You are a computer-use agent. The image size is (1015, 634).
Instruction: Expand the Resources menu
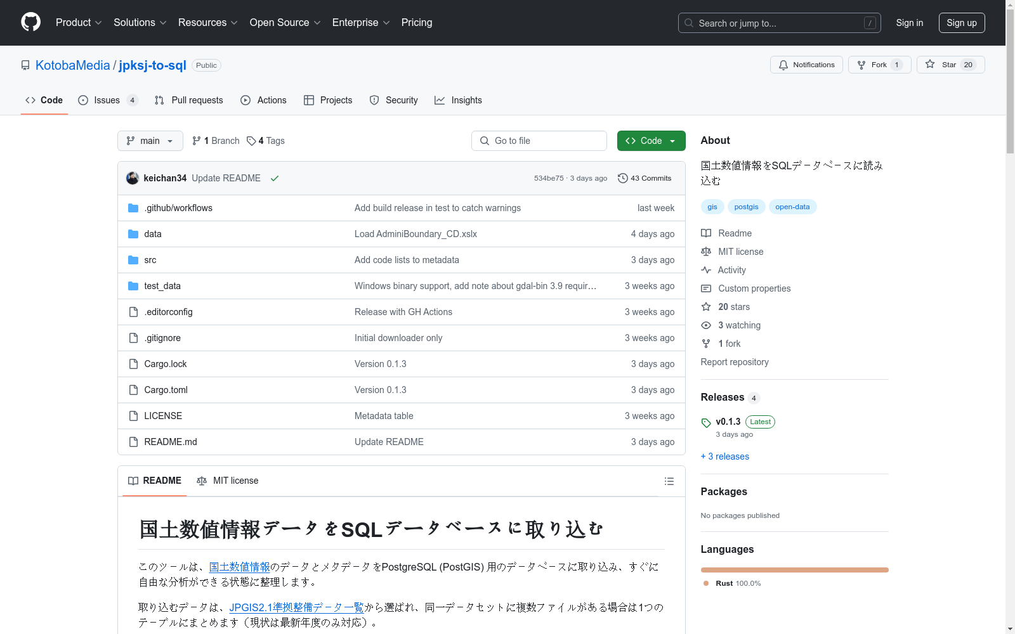[x=208, y=22]
